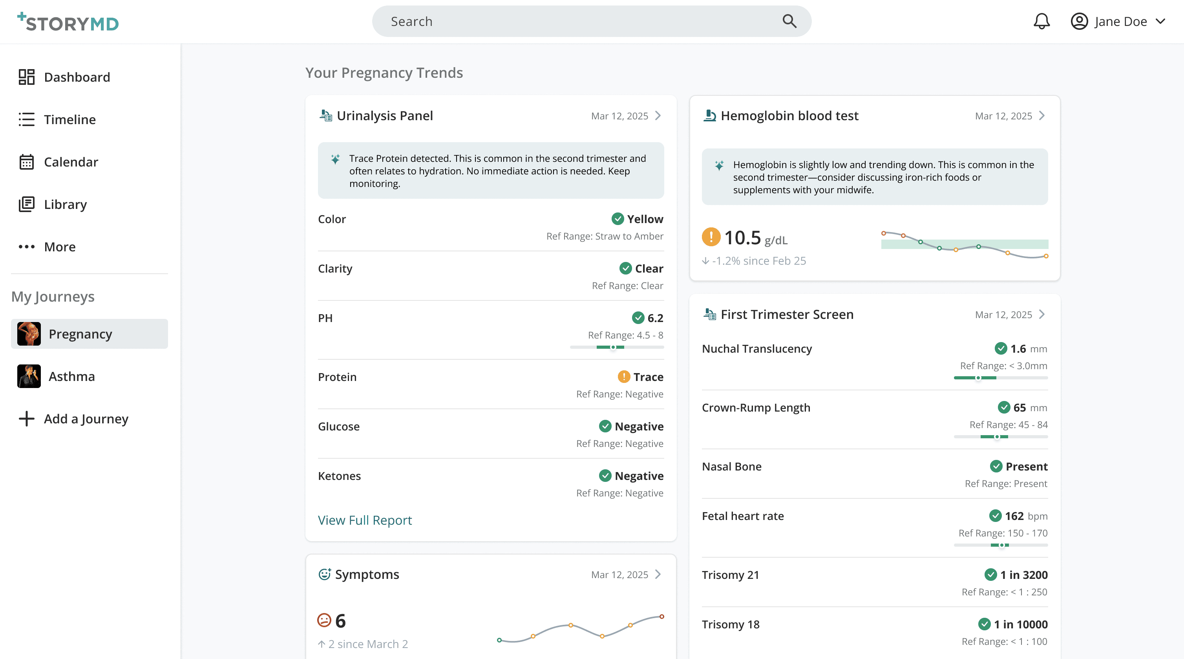Viewport: 1184px width, 659px height.
Task: Click the Asthma journey thumbnail
Action: pos(29,376)
